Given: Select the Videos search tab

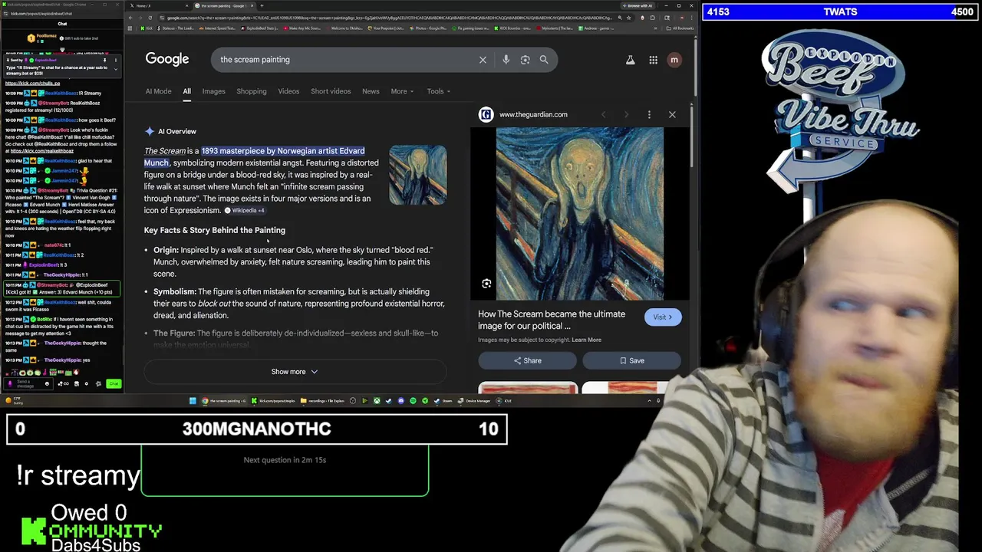Looking at the screenshot, I should 288,91.
